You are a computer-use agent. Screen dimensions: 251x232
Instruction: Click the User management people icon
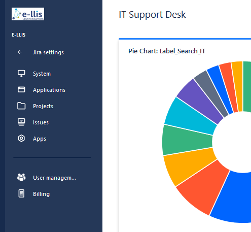[x=21, y=177]
